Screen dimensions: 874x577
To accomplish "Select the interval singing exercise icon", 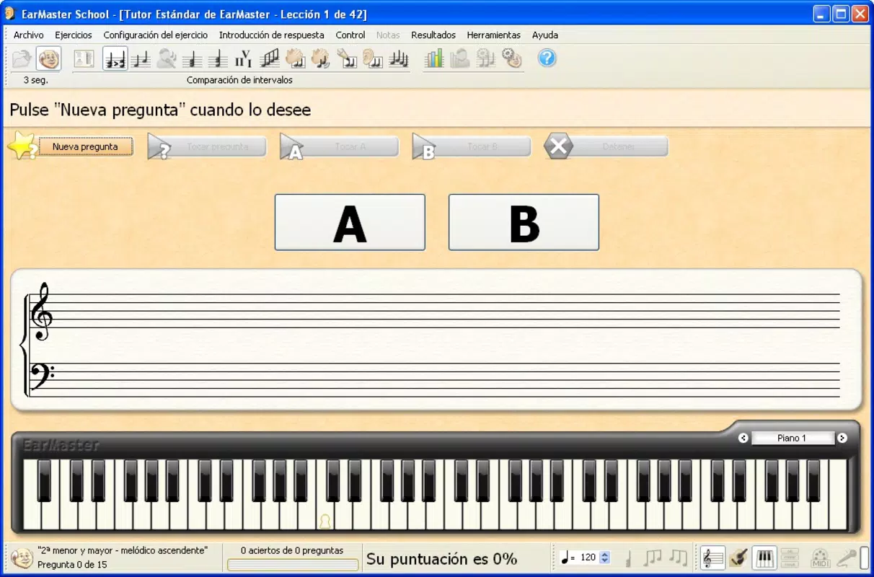I will click(167, 58).
